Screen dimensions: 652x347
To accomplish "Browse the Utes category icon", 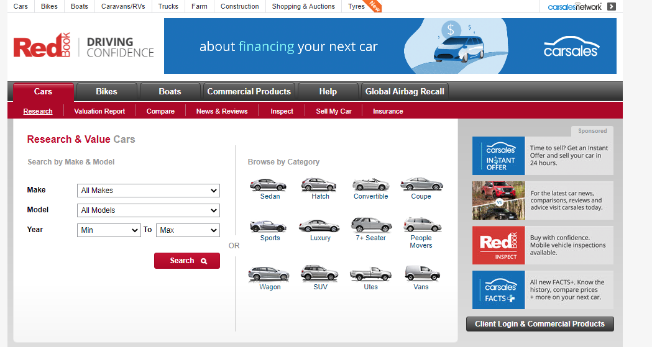I will 370,274.
